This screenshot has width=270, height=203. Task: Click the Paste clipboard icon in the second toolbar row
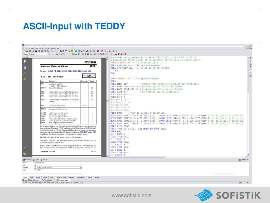tap(103, 54)
